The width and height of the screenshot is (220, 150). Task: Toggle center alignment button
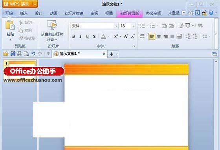[x=159, y=37]
